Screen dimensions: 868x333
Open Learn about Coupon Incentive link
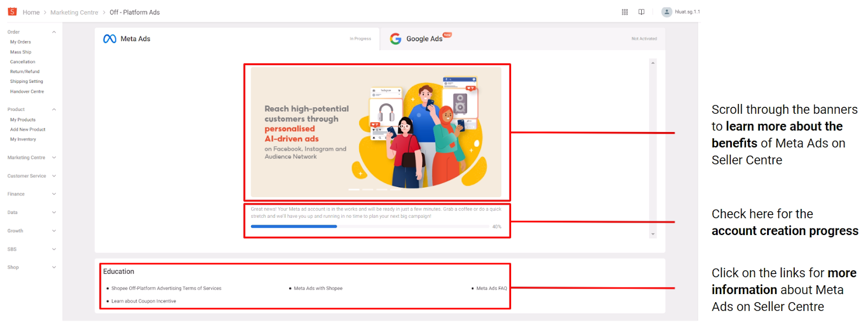point(144,302)
